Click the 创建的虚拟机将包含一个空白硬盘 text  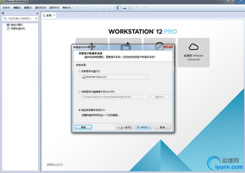click(x=100, y=115)
